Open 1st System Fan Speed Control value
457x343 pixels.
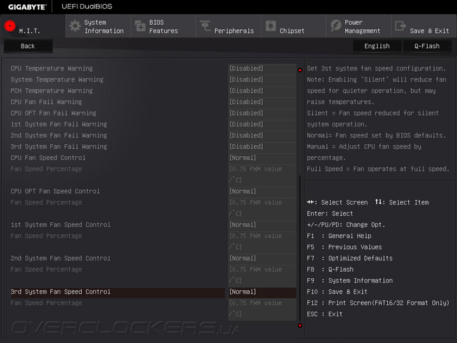click(x=262, y=225)
